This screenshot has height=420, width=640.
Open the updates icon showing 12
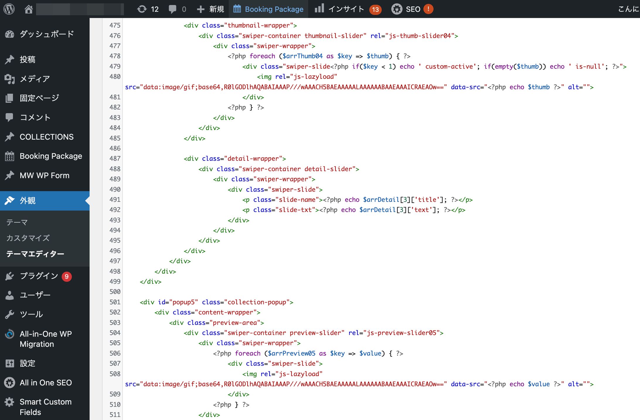[x=142, y=9]
